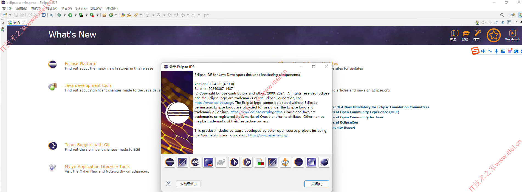Click the reduce font size icon
This screenshot has width=522, height=192.
coord(496,22)
